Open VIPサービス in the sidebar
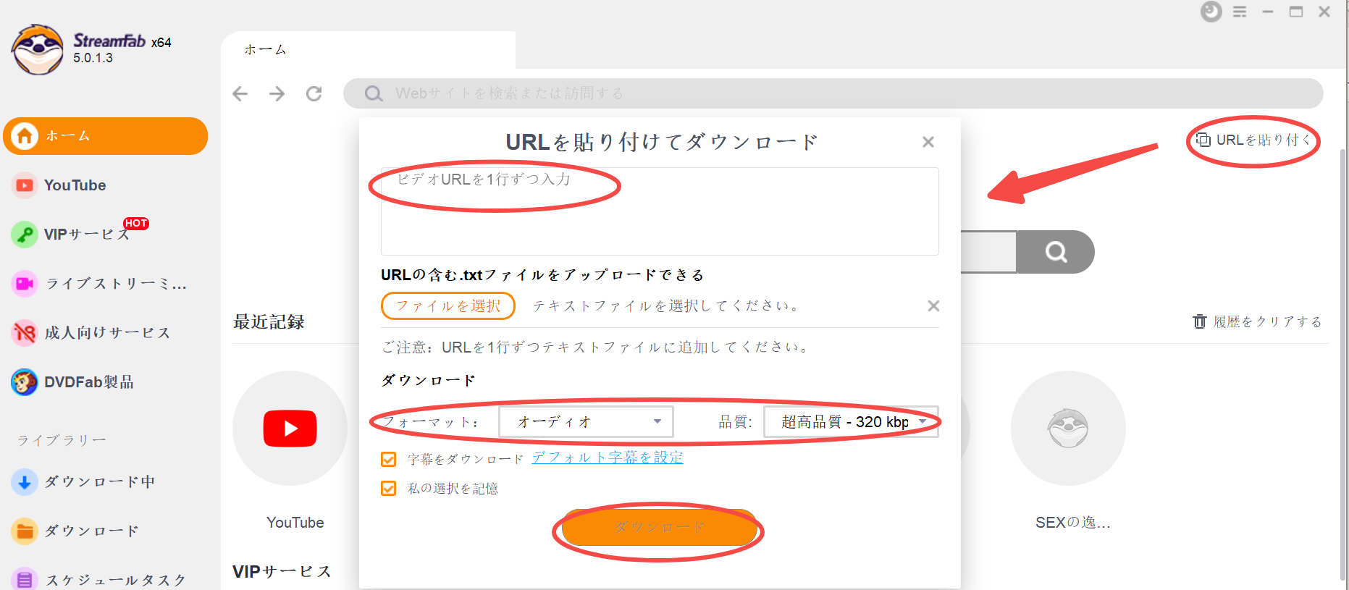Viewport: 1349px width, 590px height. coord(85,235)
